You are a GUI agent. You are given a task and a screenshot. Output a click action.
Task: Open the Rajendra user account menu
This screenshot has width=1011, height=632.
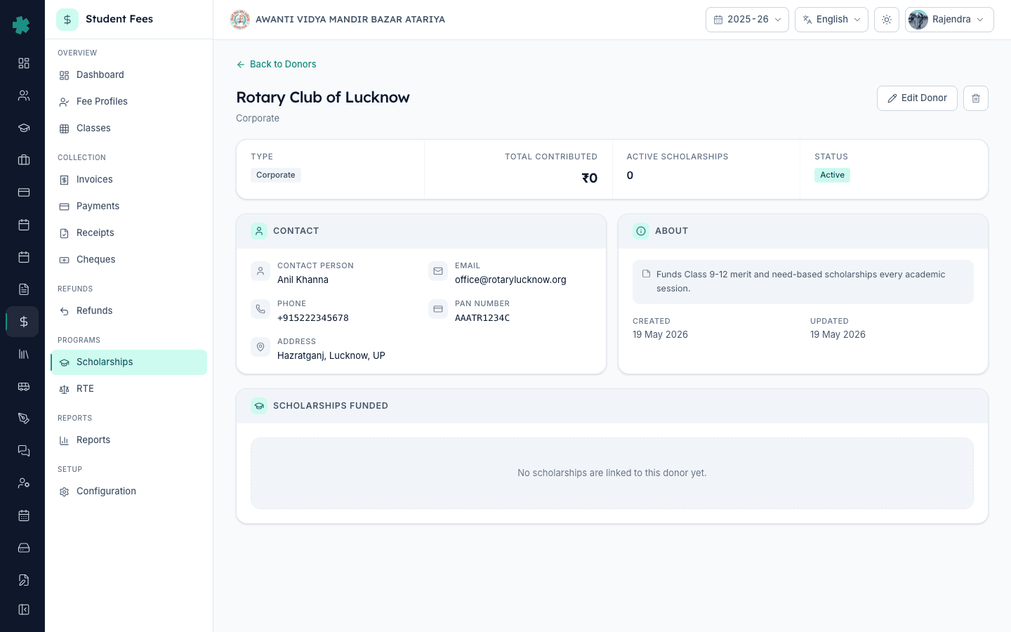[x=949, y=20]
